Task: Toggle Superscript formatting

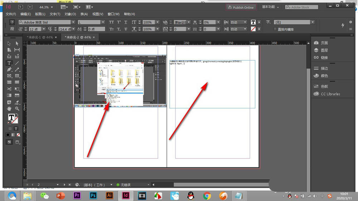Action: click(119, 22)
